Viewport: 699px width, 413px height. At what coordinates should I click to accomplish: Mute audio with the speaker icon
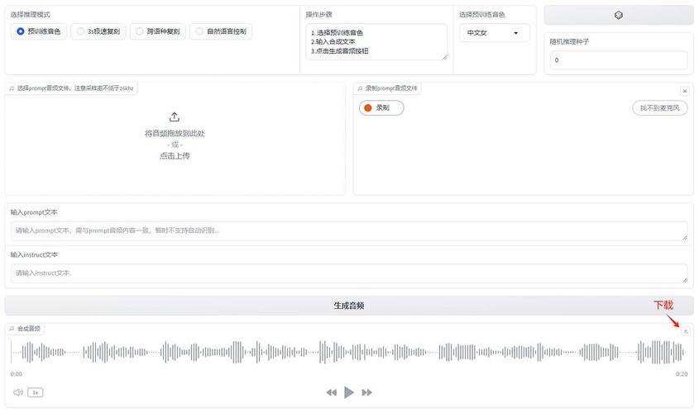pyautogui.click(x=18, y=392)
